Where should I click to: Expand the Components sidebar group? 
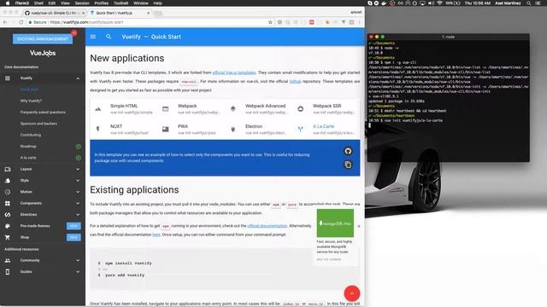(x=78, y=203)
